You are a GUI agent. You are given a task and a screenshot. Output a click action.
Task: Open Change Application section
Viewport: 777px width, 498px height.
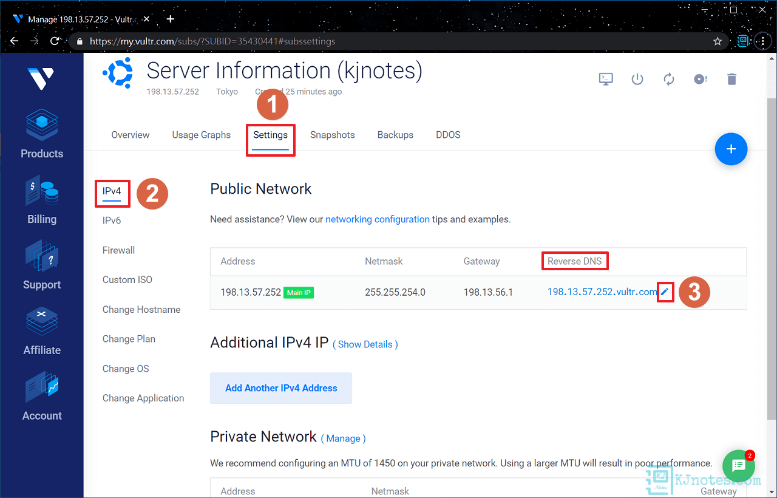(143, 398)
